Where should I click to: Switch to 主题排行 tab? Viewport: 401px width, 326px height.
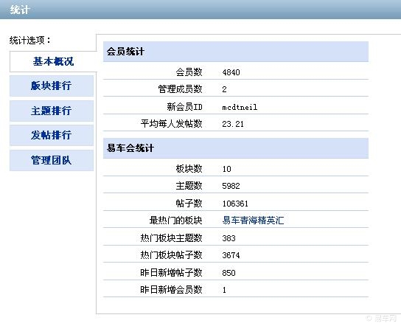click(x=52, y=111)
